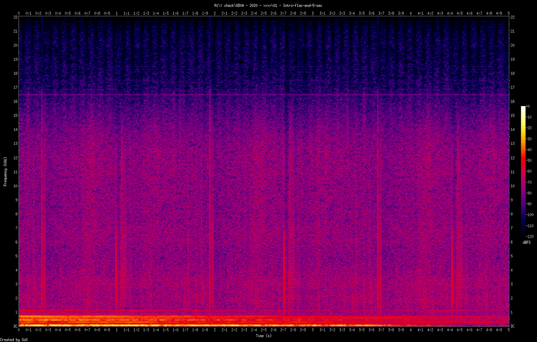Click '22' on the left frequency axis
537x342 pixels.
(15, 17)
